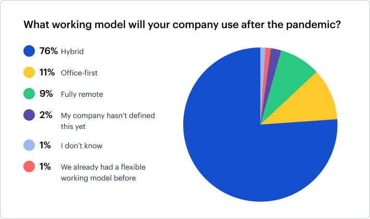Click the Fully remote legend text
The height and width of the screenshot is (219, 370).
[82, 94]
